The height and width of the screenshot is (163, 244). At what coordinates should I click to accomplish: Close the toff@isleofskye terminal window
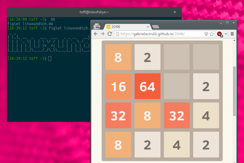pos(175,12)
